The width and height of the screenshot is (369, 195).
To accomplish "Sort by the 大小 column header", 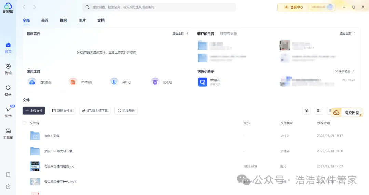I will click(x=246, y=123).
